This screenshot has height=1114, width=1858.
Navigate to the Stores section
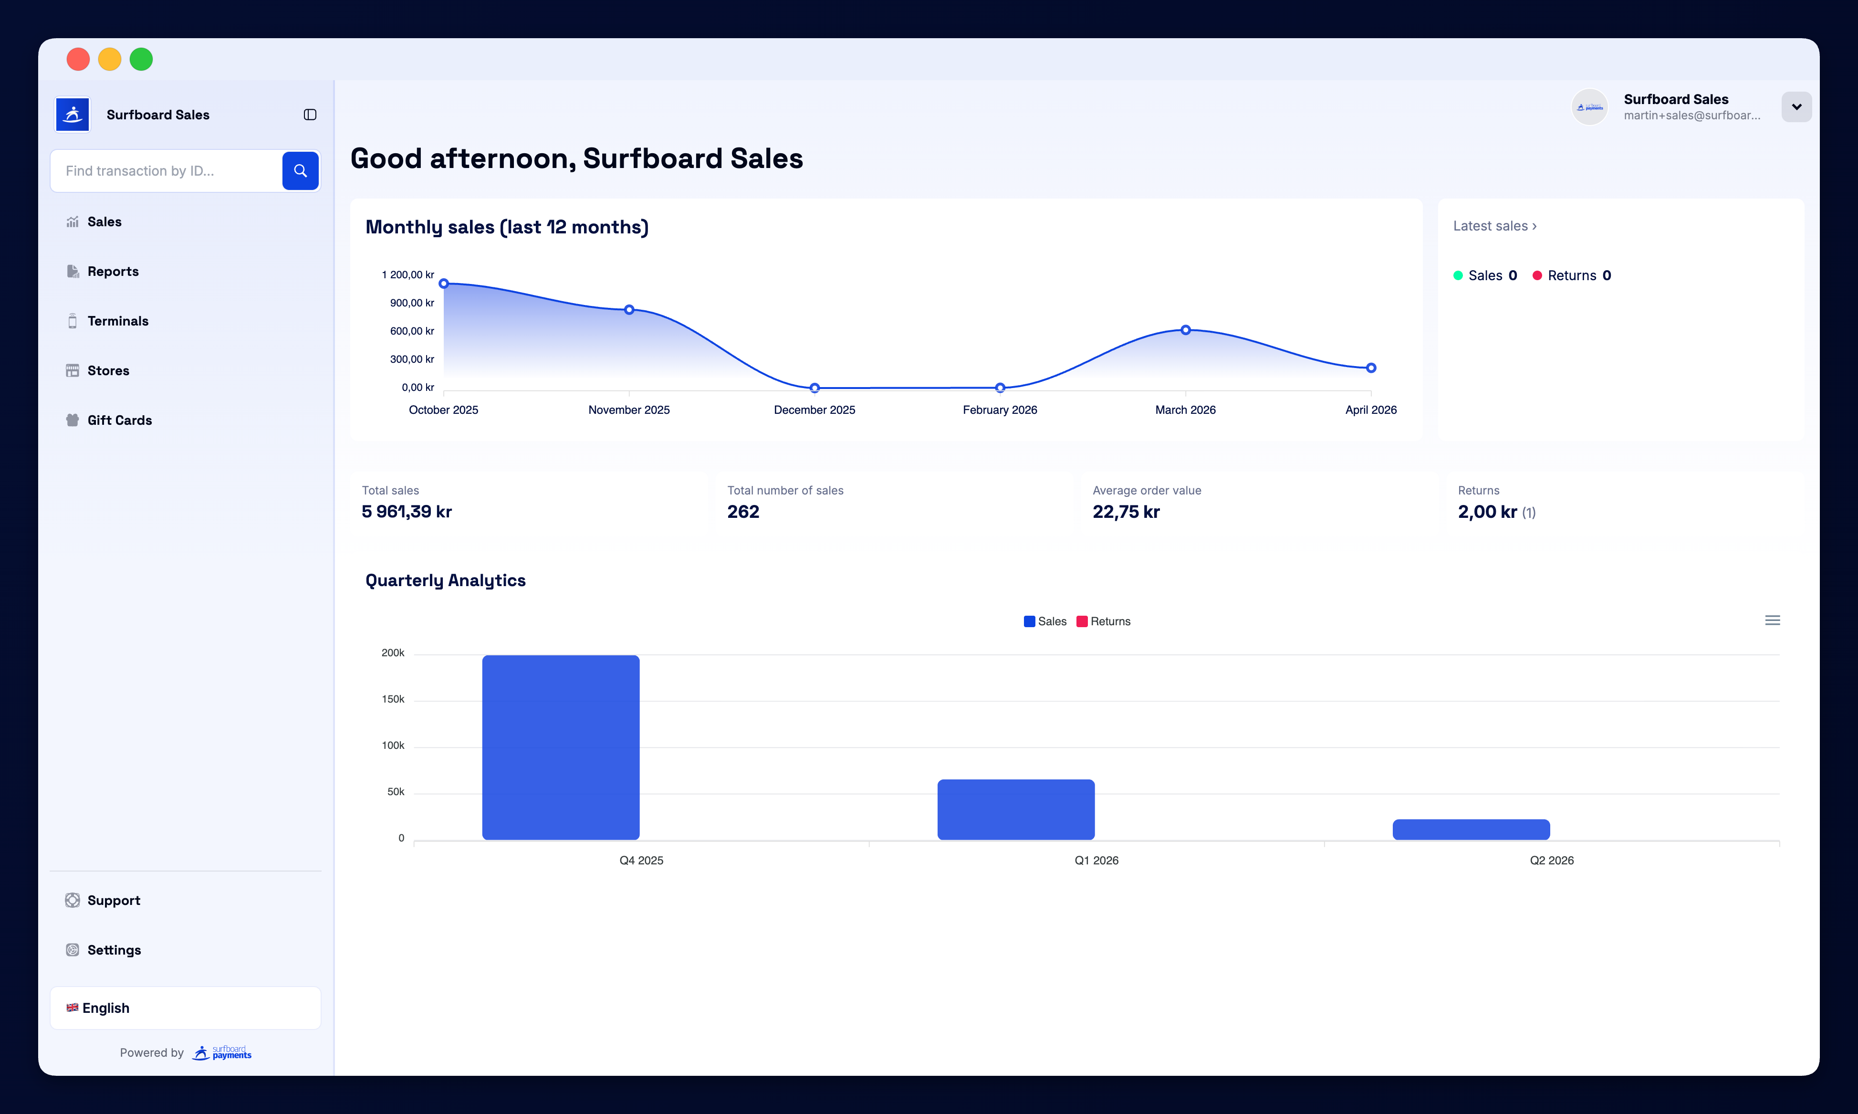tap(109, 370)
